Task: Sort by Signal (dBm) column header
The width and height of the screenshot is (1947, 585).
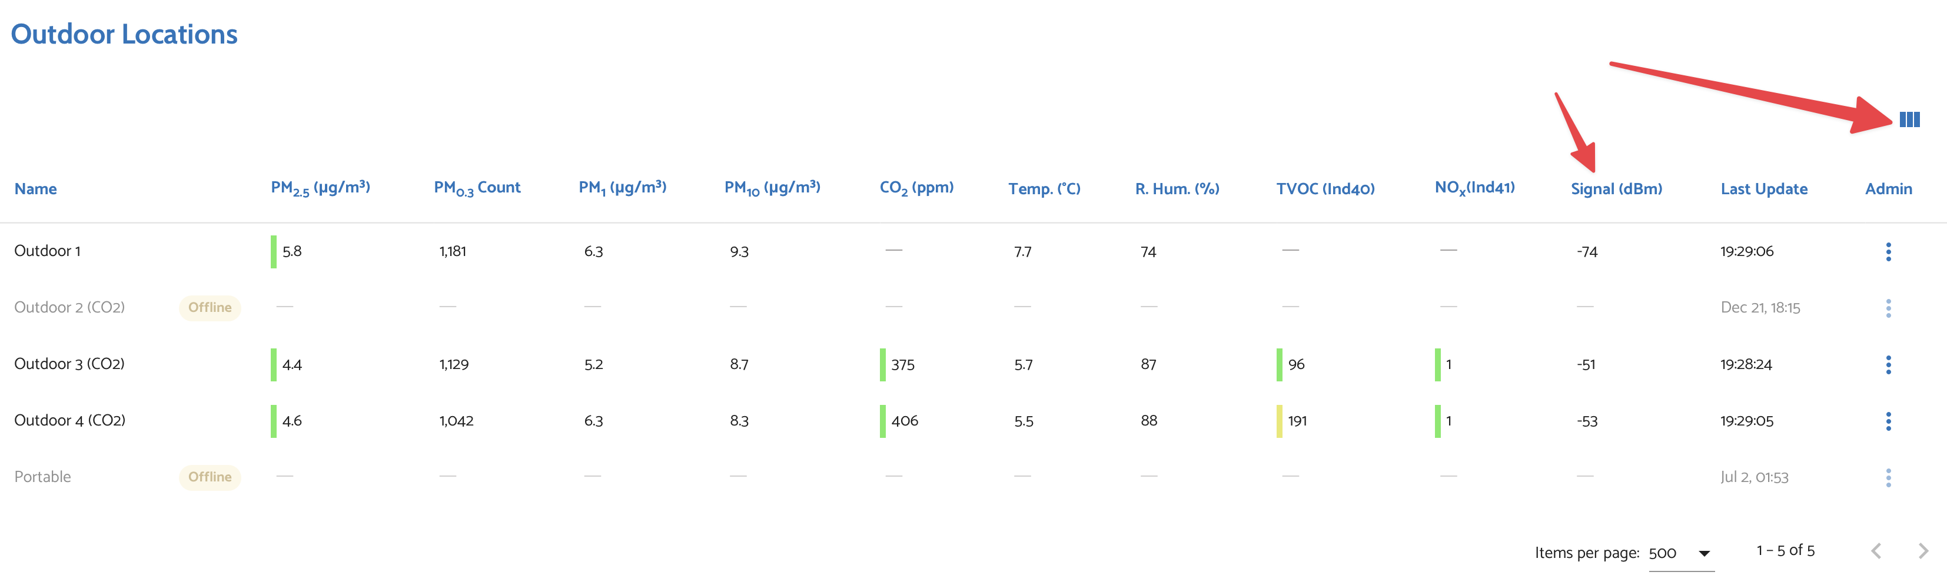Action: coord(1616,189)
